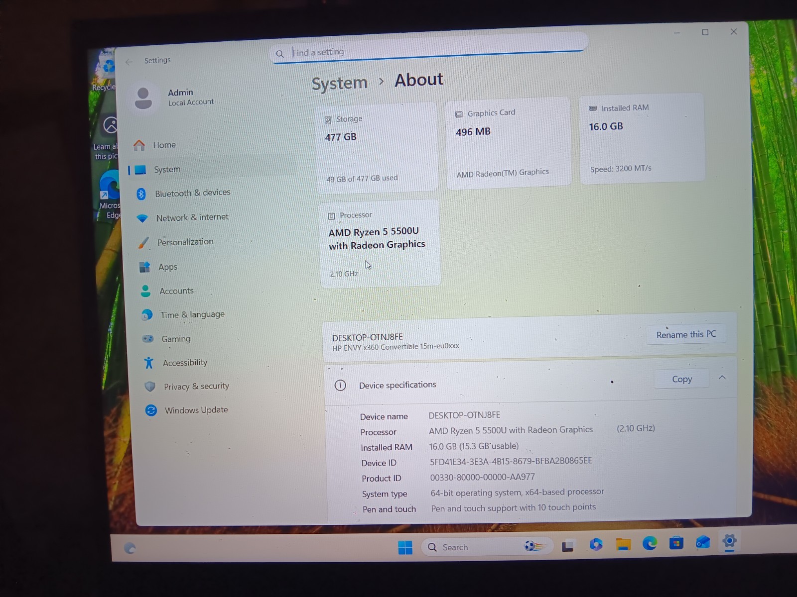
Task: Click the Admin Local Account name
Action: pyautogui.click(x=191, y=97)
